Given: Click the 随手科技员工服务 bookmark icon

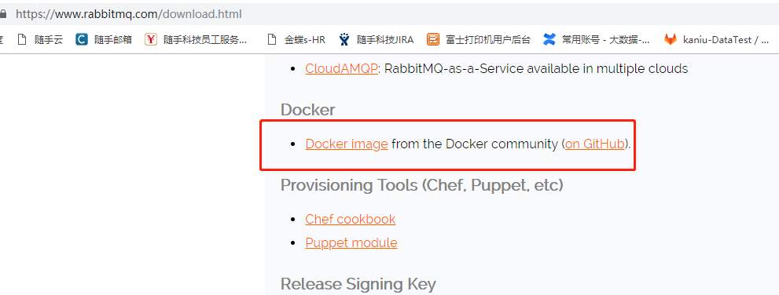Looking at the screenshot, I should (x=151, y=40).
